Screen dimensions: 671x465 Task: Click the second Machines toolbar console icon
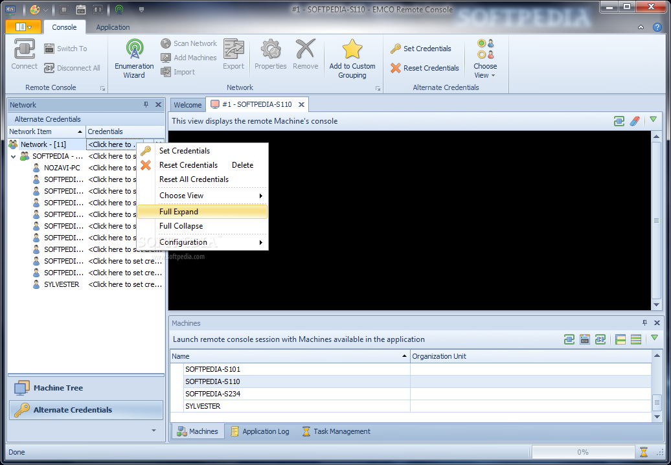tap(585, 339)
